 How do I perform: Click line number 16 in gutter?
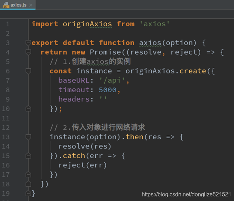click(x=6, y=165)
